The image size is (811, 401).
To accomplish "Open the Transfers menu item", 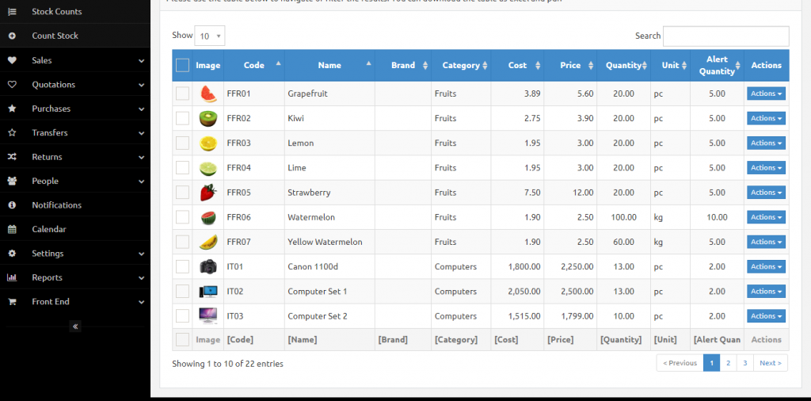I will pyautogui.click(x=75, y=132).
